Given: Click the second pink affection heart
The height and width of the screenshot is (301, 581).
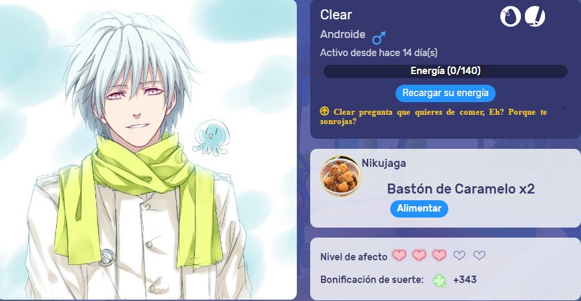Looking at the screenshot, I should [x=419, y=256].
